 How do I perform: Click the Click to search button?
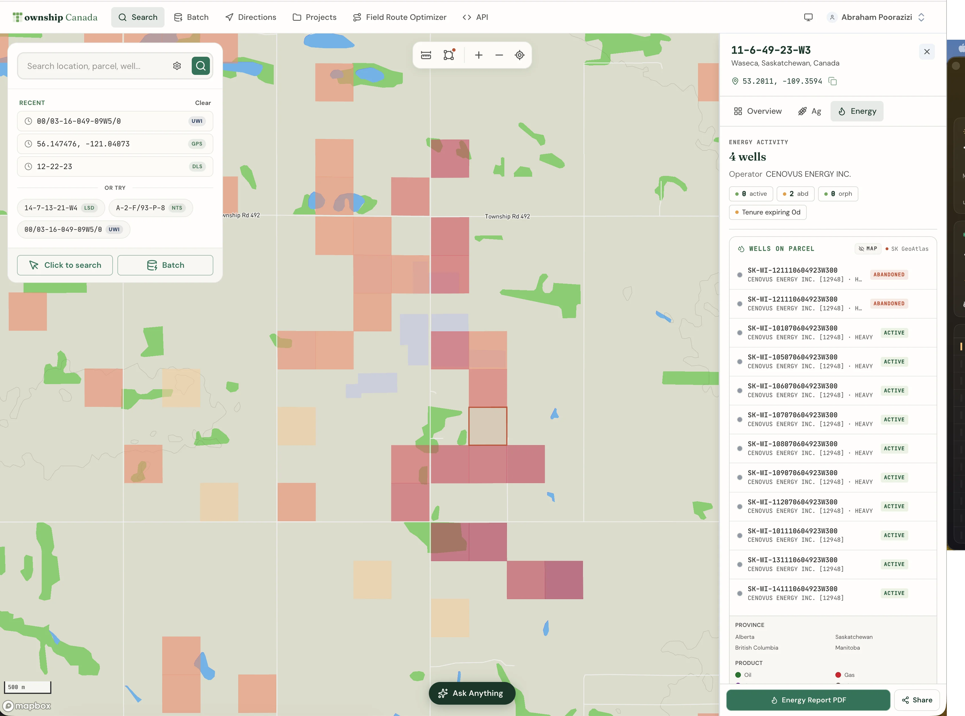pos(65,265)
